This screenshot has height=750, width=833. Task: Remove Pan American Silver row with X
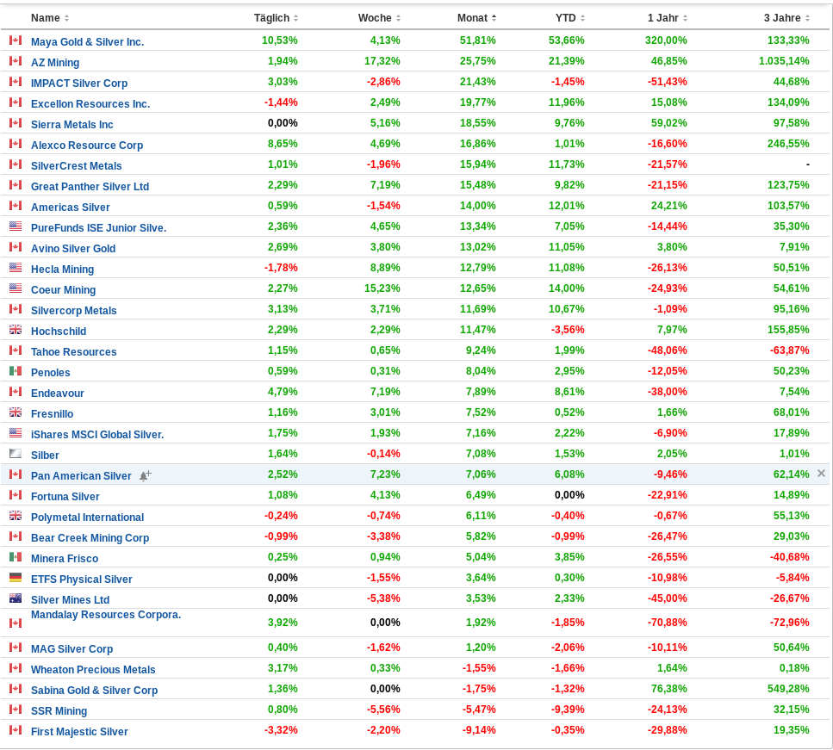click(x=821, y=474)
